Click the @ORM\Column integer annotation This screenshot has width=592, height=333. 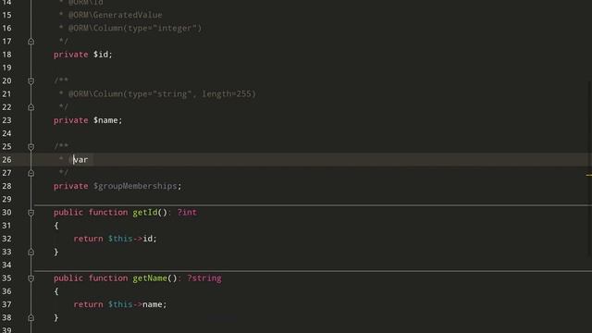point(135,29)
